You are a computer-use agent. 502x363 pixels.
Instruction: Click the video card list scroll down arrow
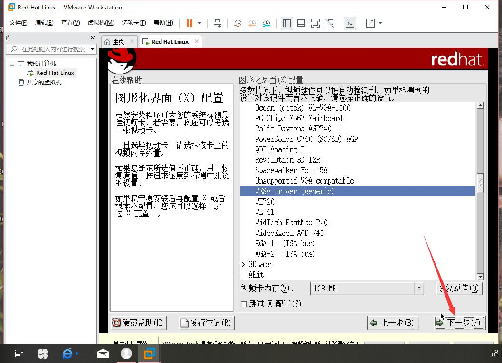click(480, 277)
